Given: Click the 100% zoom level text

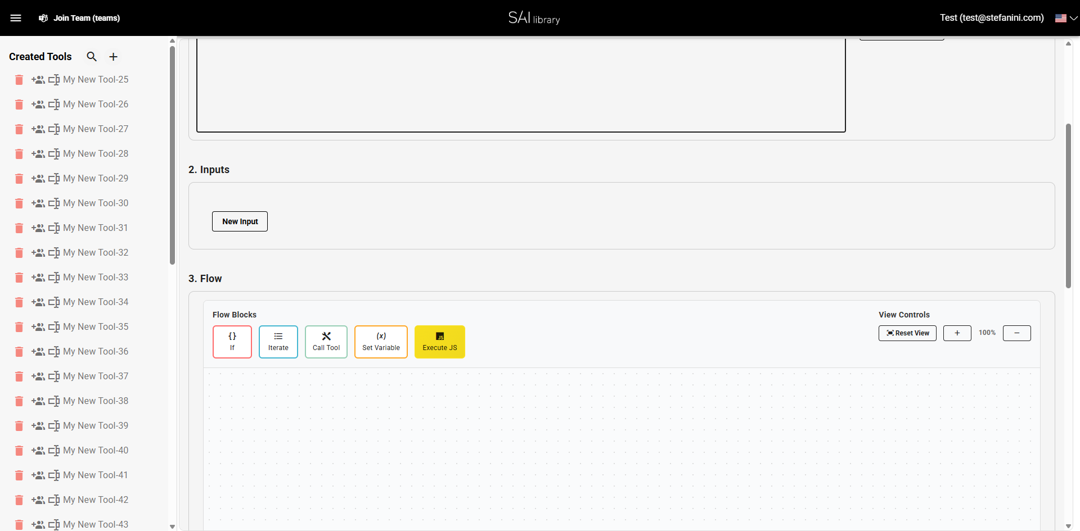Looking at the screenshot, I should pyautogui.click(x=987, y=333).
